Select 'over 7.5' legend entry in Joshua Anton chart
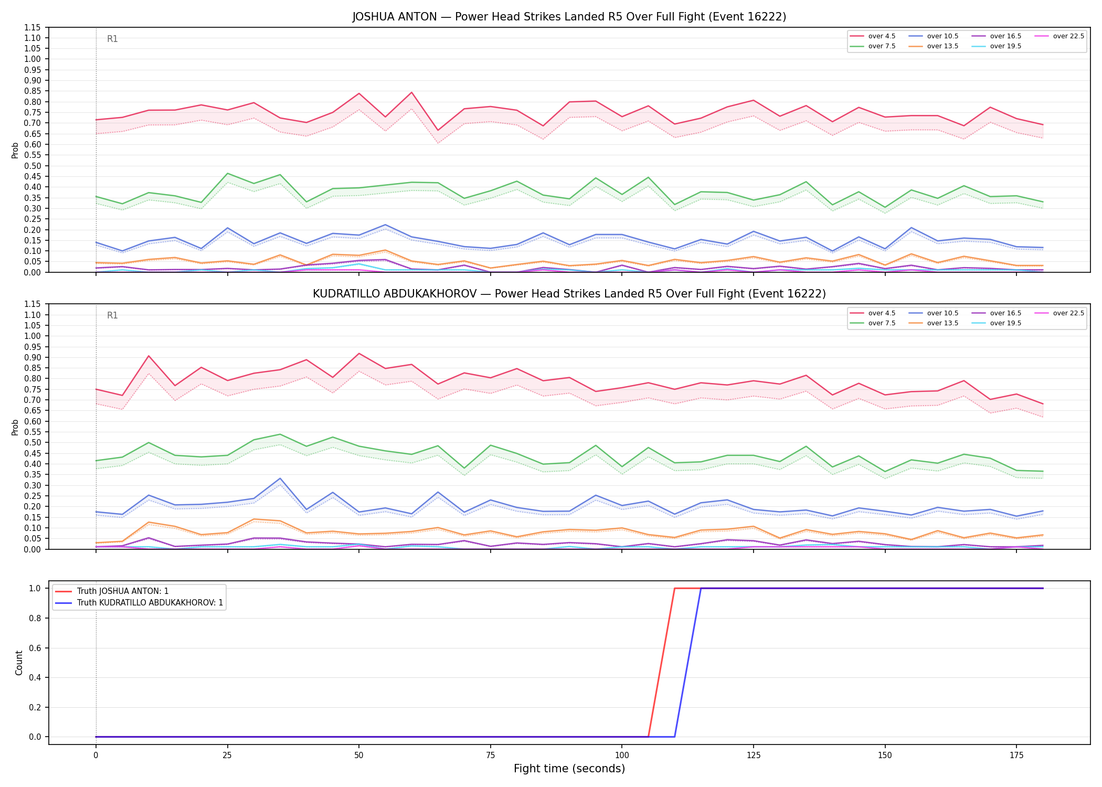1102x787 pixels. pos(873,46)
